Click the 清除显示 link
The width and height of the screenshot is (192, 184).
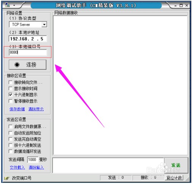[x=36, y=109]
